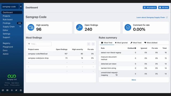
Task: Open Docs in the sidebar
Action: click(5, 50)
